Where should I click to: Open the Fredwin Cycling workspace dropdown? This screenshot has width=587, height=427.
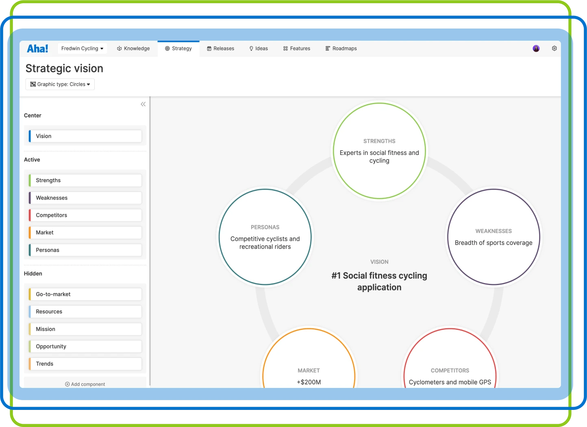(82, 48)
